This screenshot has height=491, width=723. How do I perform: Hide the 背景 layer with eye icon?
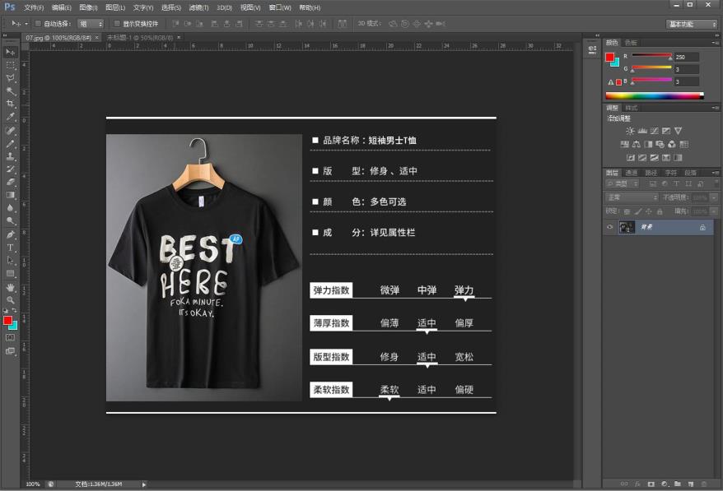(x=609, y=227)
